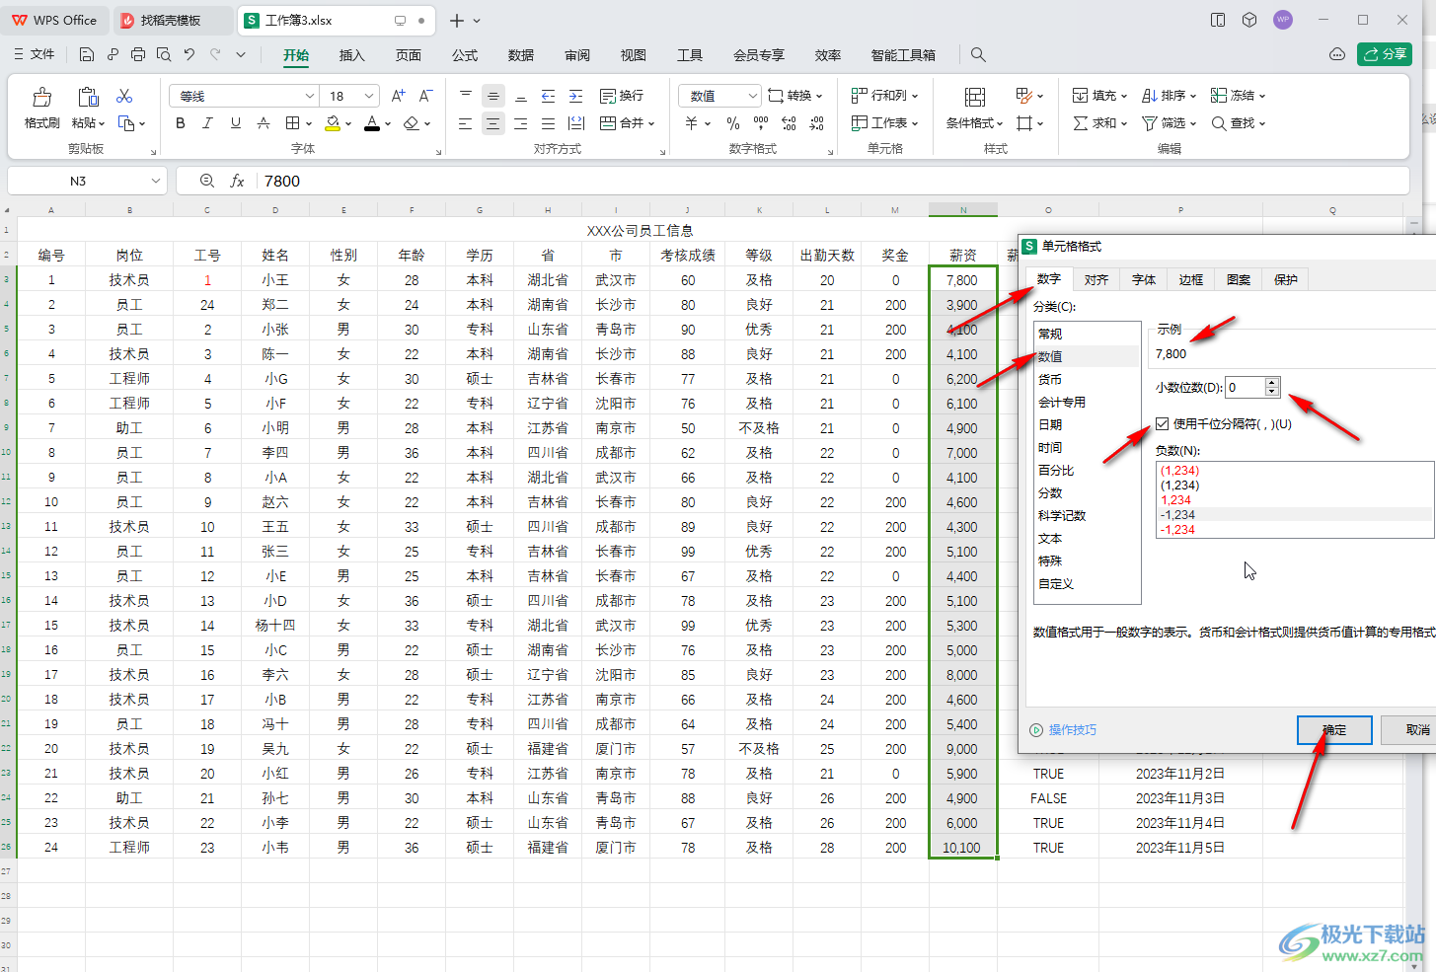Viewport: 1436px width, 972px height.
Task: Open the 文件 file menu
Action: (x=35, y=54)
